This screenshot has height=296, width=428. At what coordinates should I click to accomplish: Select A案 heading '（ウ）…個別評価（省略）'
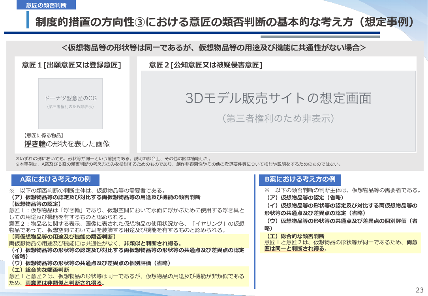90,263
